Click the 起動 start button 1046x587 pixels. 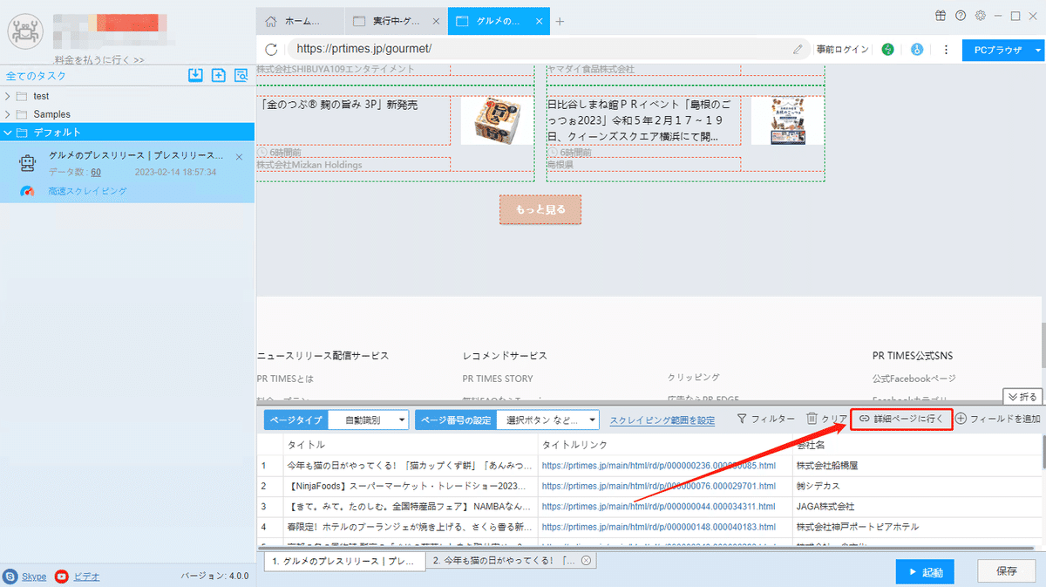(x=925, y=572)
